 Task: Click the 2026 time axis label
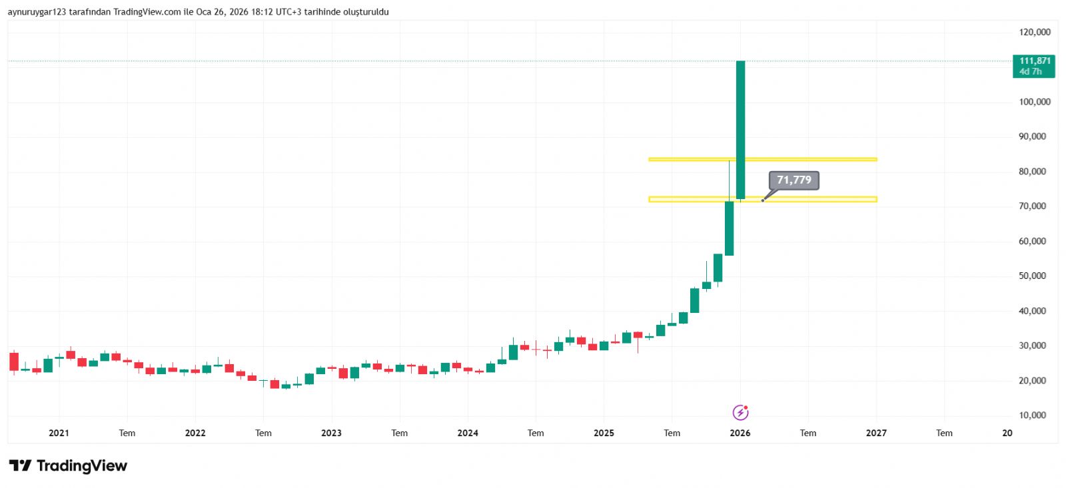(x=740, y=433)
